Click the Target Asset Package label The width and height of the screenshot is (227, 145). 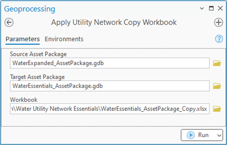[x=37, y=77]
